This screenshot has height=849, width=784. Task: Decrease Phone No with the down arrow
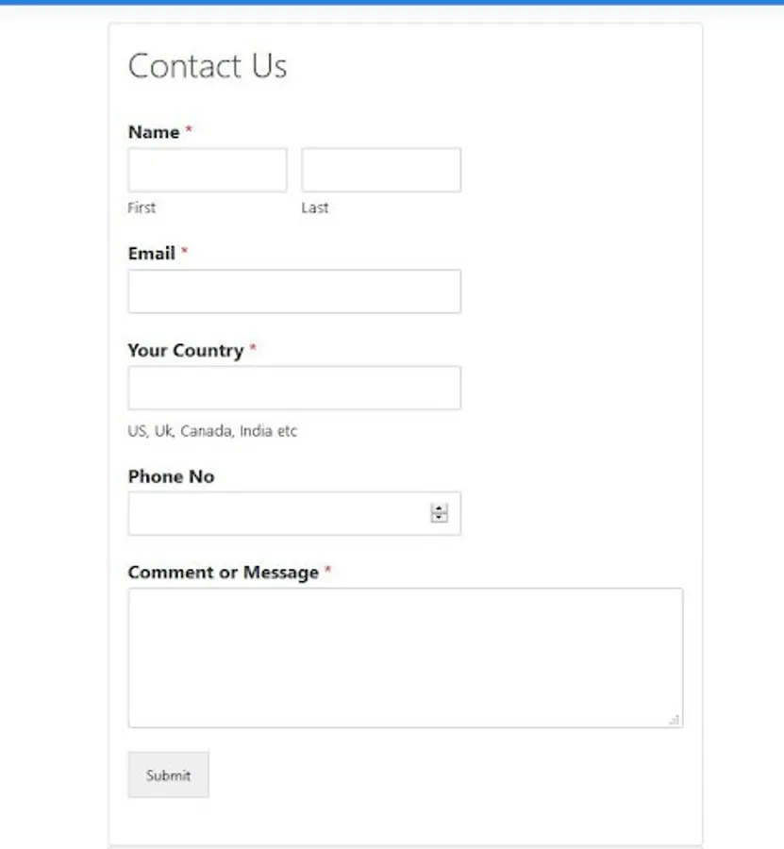point(439,518)
